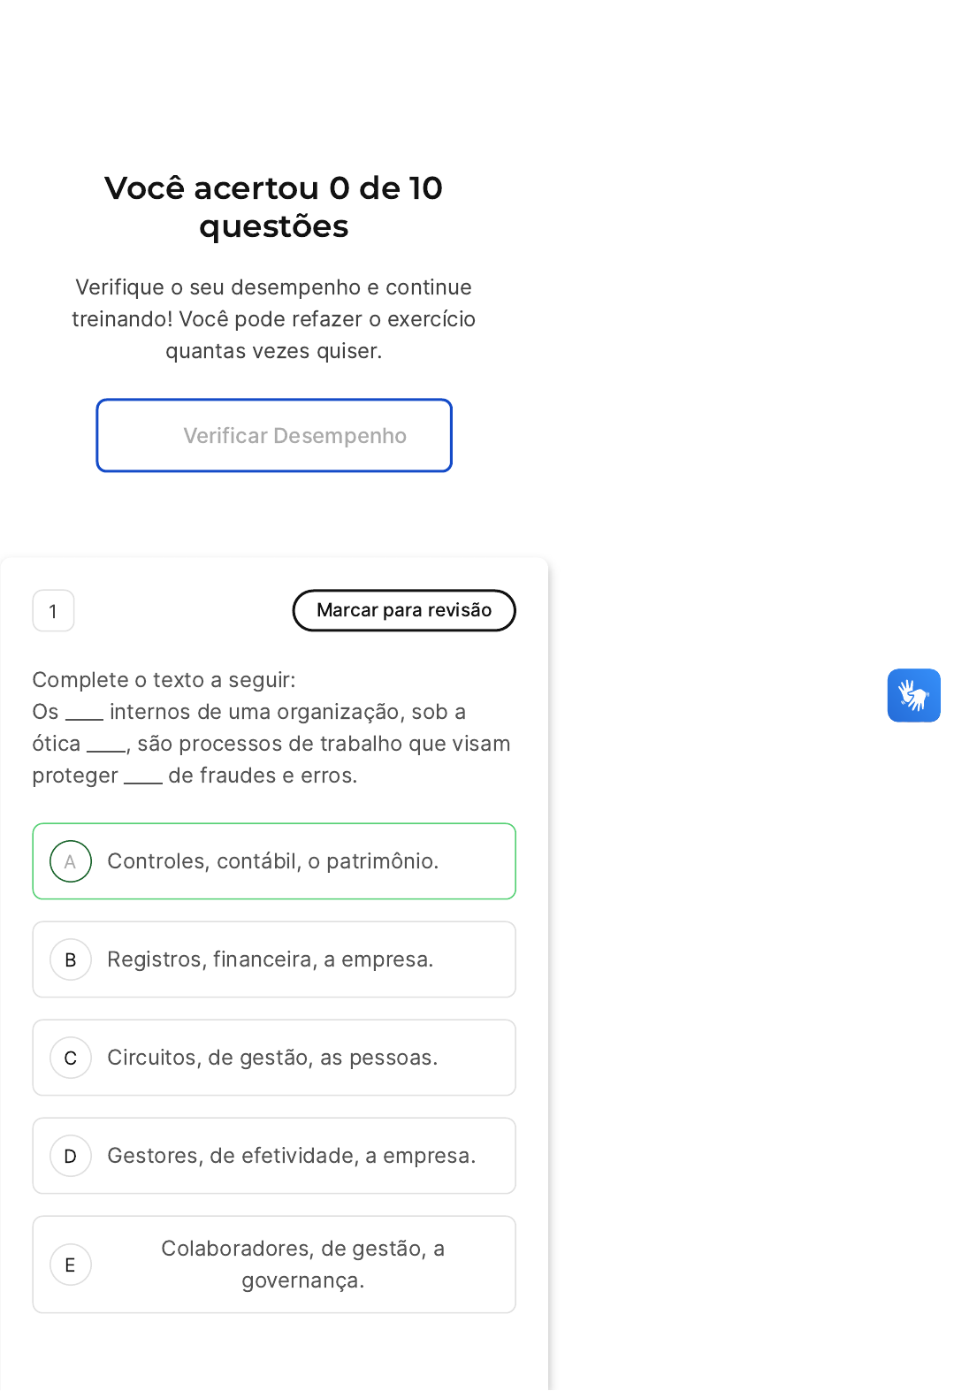Click the 'Verifique o seu desempenho' paragraph line
Image resolution: width=954 pixels, height=1391 pixels.
coord(273,287)
